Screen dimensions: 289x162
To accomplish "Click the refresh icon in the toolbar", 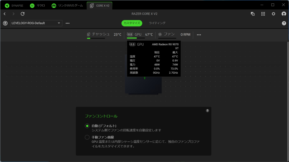I will (x=23, y=14).
